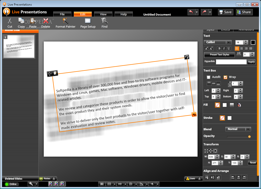Select the Edit tab
Image resolution: width=261 pixels, height=189 pixels.
click(83, 14)
